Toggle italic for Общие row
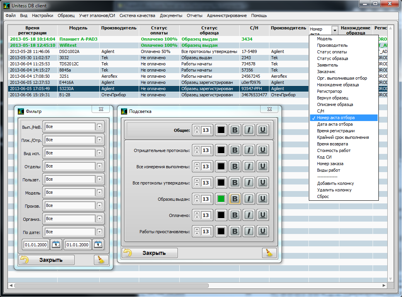 click(249, 130)
